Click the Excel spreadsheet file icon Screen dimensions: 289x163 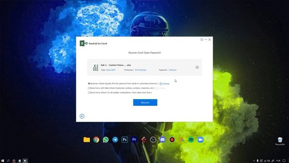(95, 67)
